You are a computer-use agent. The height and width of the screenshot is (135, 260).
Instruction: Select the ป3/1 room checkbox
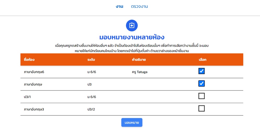tap(201, 96)
